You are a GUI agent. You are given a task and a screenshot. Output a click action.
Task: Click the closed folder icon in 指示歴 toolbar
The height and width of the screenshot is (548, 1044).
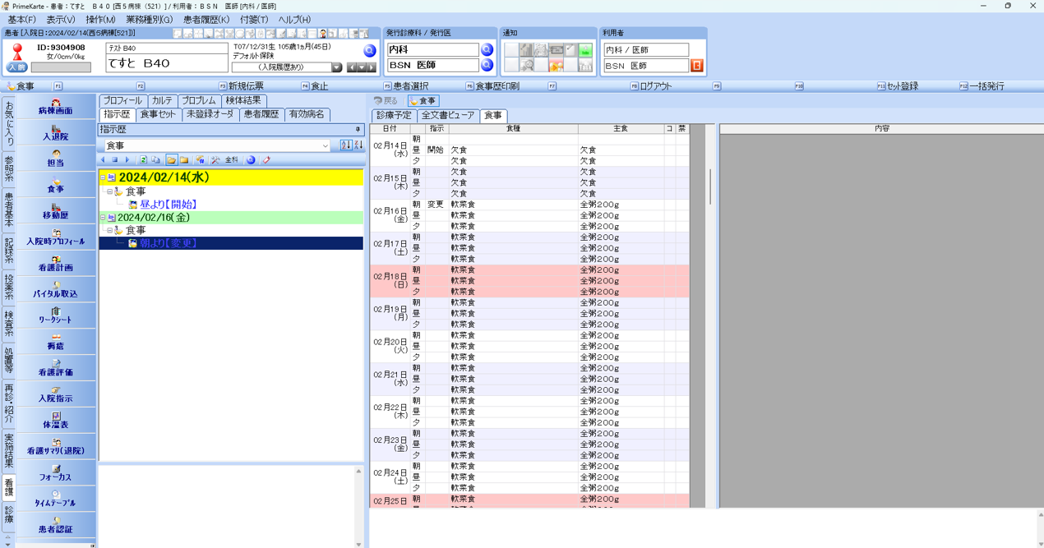tap(184, 160)
